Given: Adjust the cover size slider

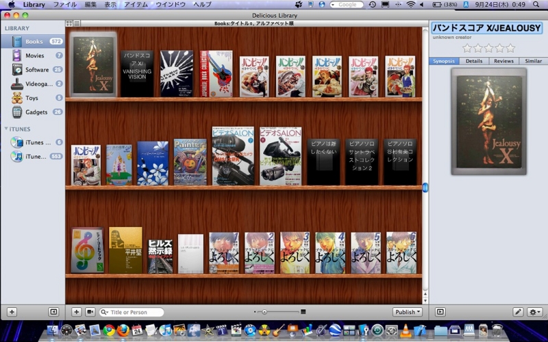Looking at the screenshot, I should (x=264, y=312).
